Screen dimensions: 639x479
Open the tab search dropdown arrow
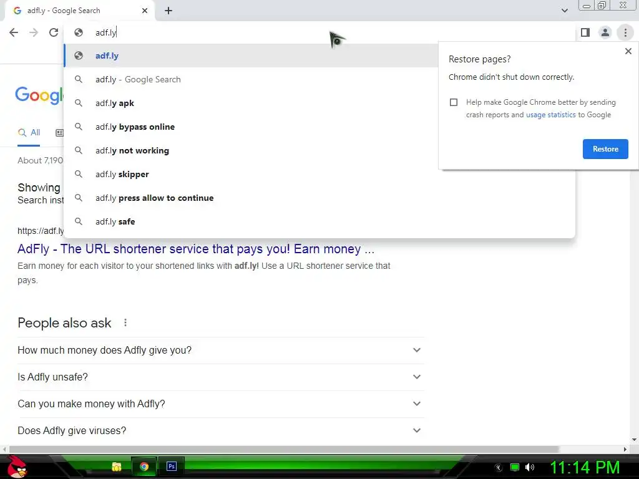564,11
